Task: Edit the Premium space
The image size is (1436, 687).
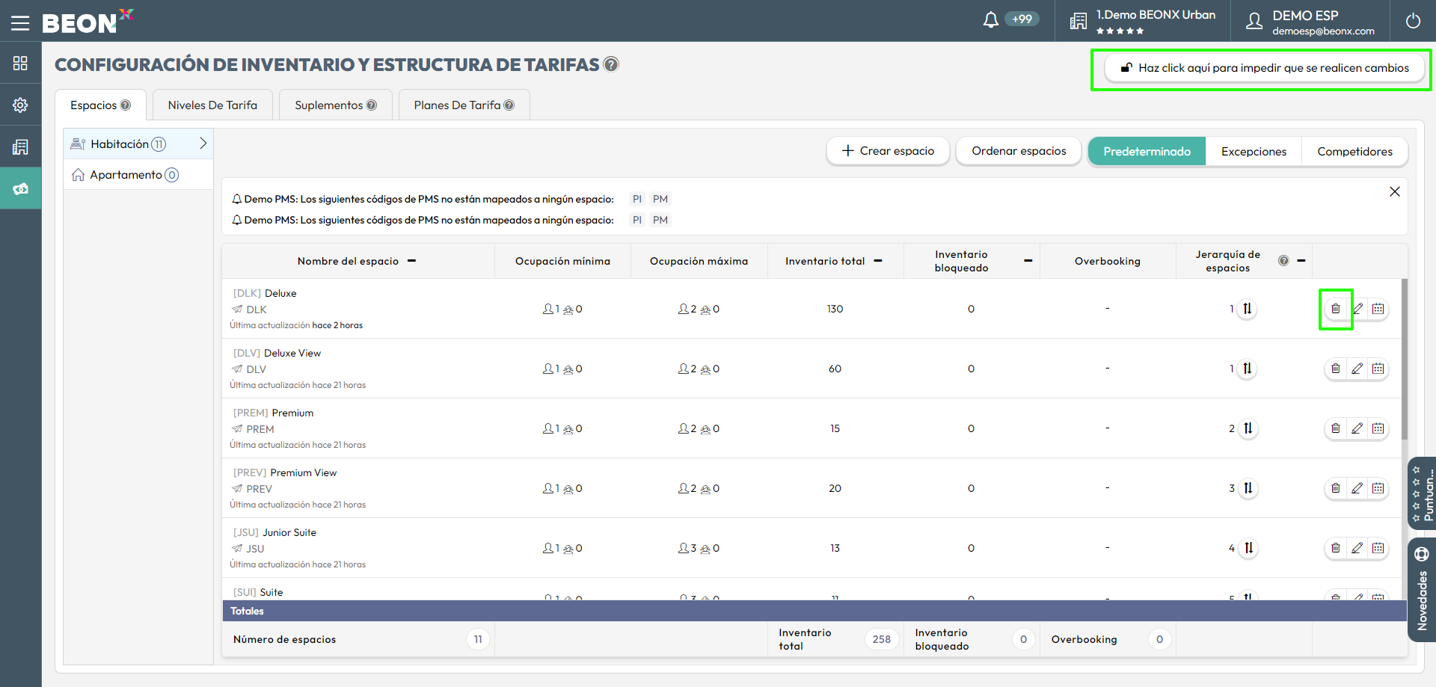Action: point(1357,428)
